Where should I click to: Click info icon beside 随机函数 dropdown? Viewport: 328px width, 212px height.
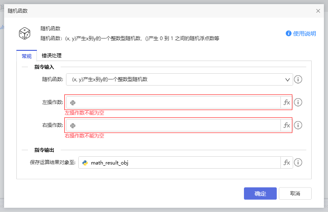(298, 79)
